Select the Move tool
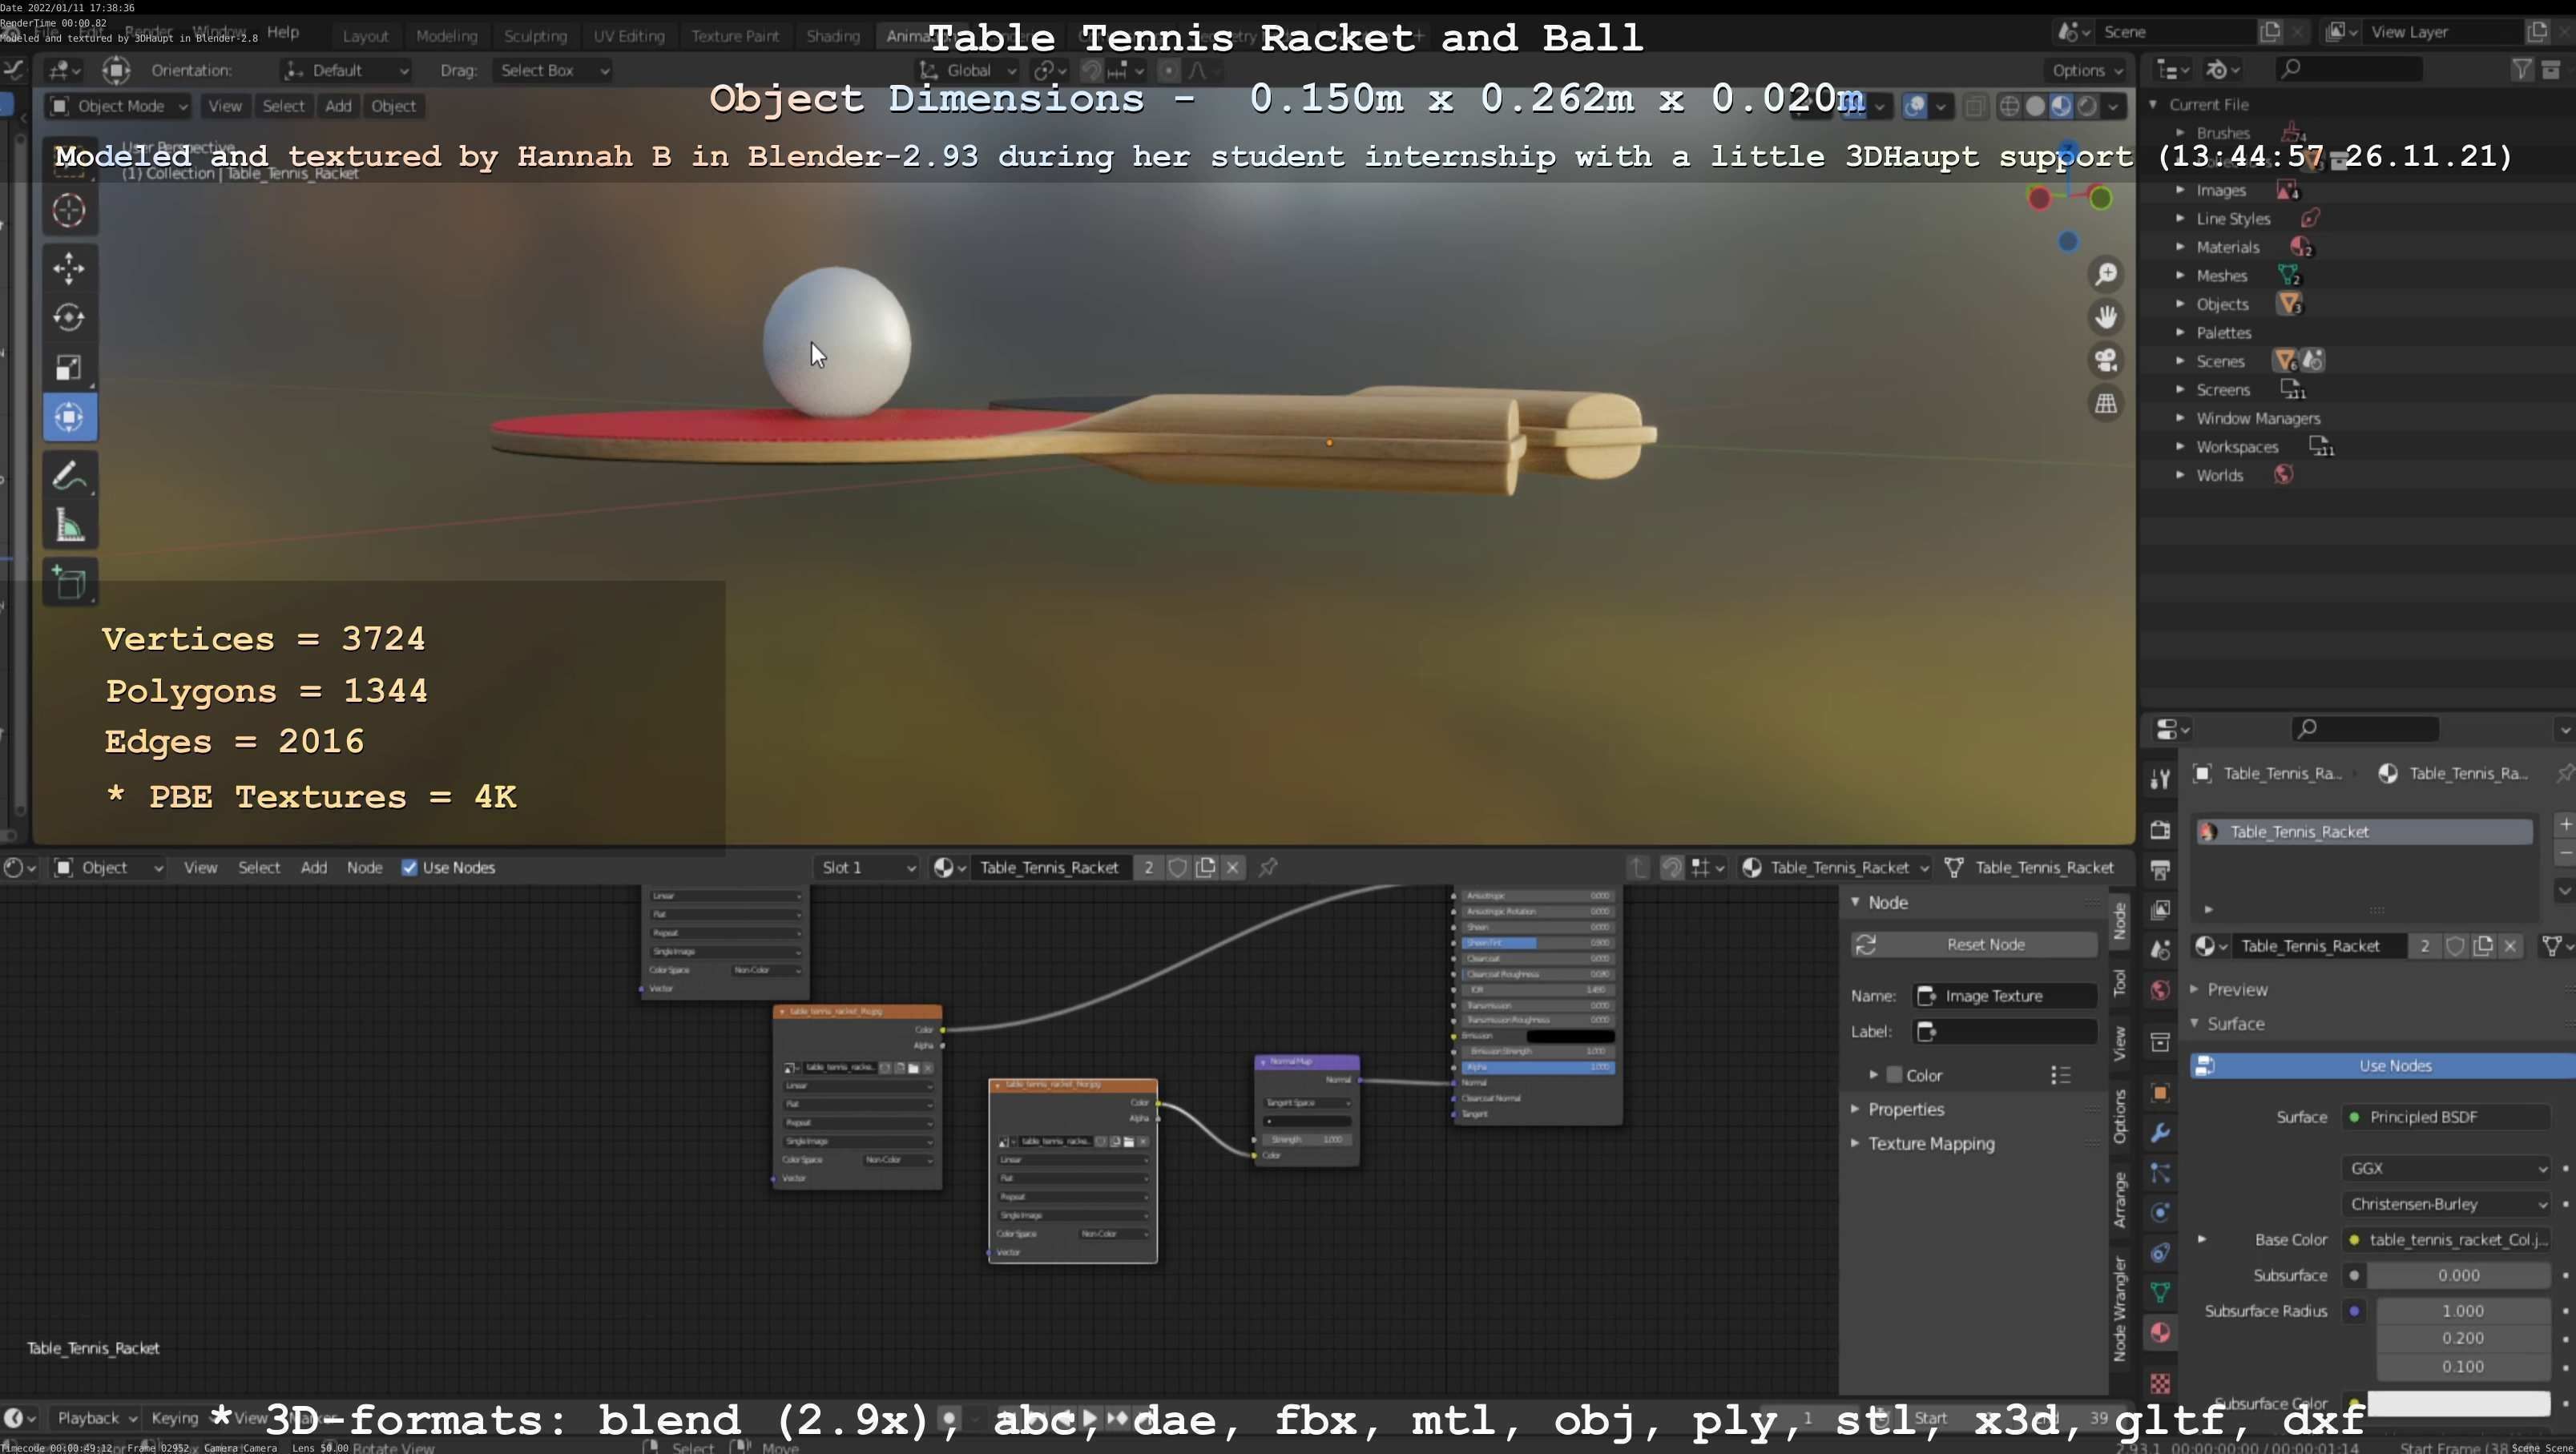Viewport: 2576px width, 1454px height. click(x=69, y=267)
